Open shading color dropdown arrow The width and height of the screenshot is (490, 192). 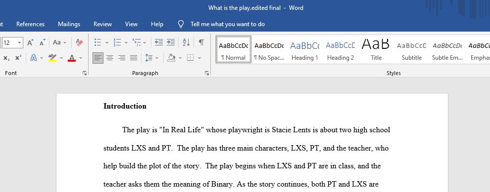[180, 58]
